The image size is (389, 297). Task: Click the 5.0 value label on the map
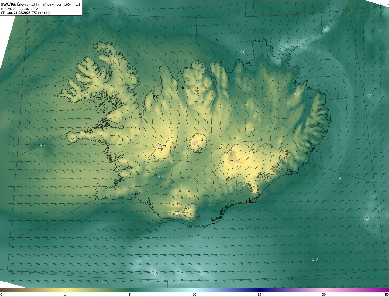315,259
